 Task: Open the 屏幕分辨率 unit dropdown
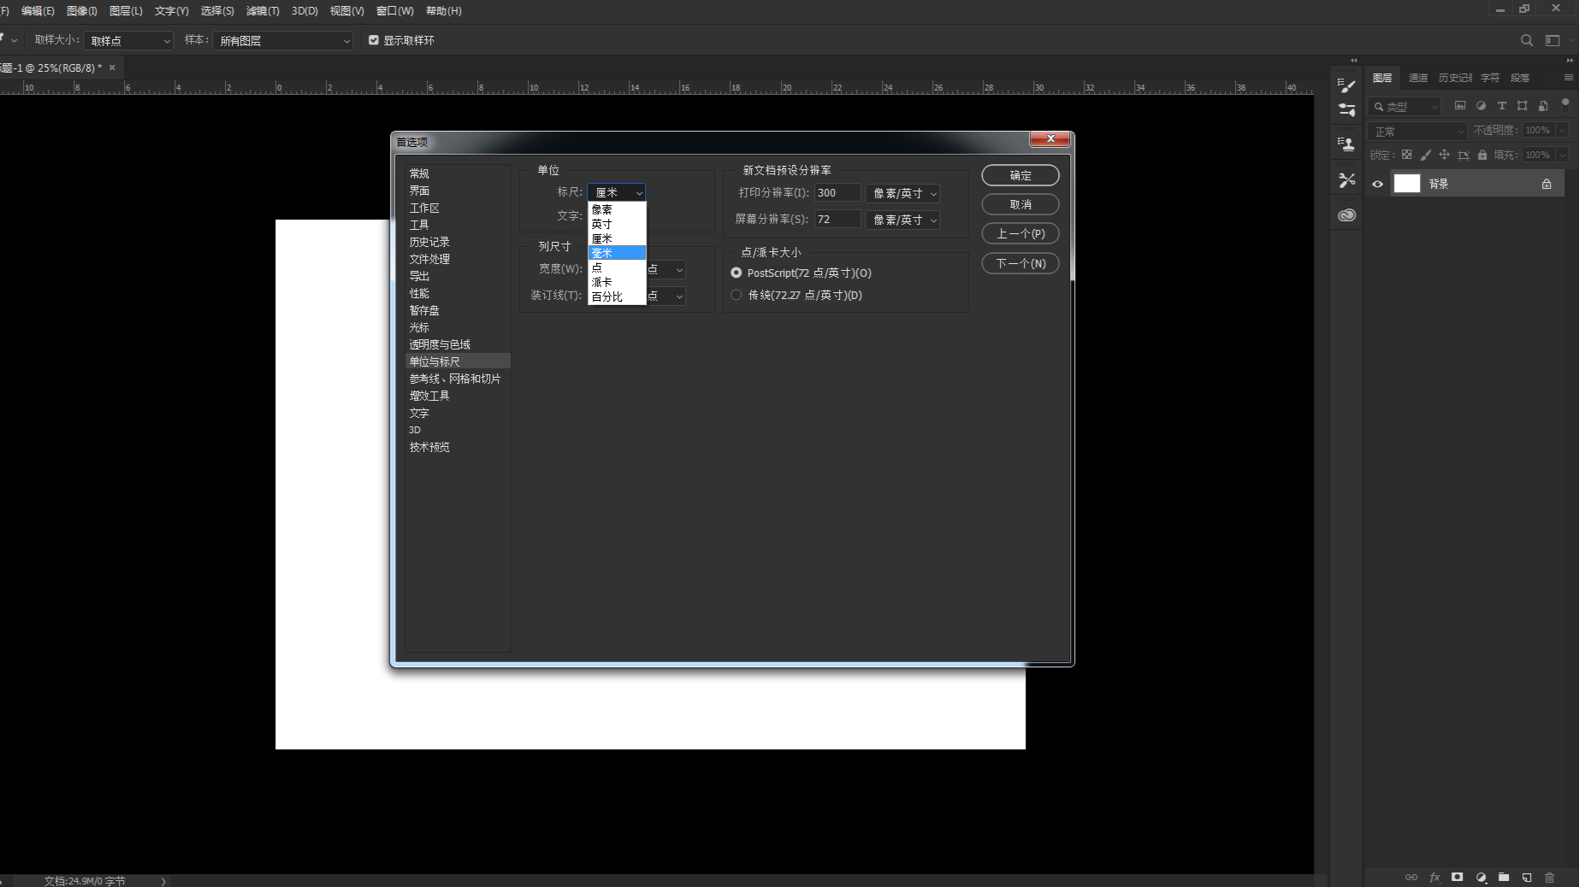pyautogui.click(x=902, y=220)
